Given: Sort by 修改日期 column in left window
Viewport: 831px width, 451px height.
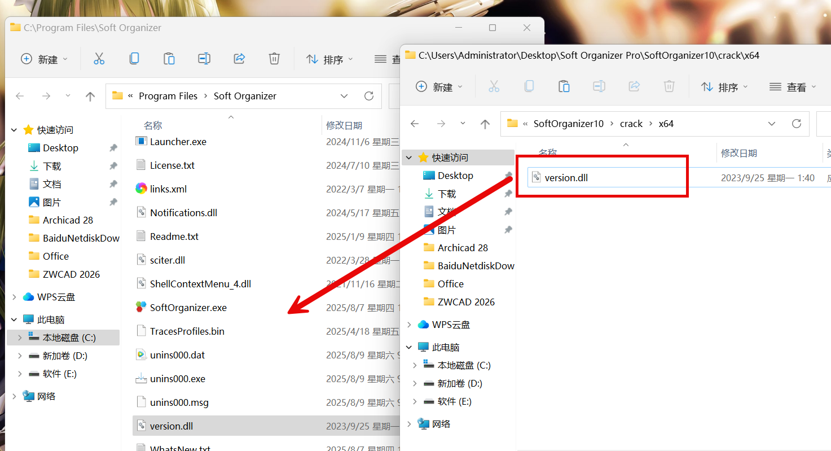Looking at the screenshot, I should [344, 125].
